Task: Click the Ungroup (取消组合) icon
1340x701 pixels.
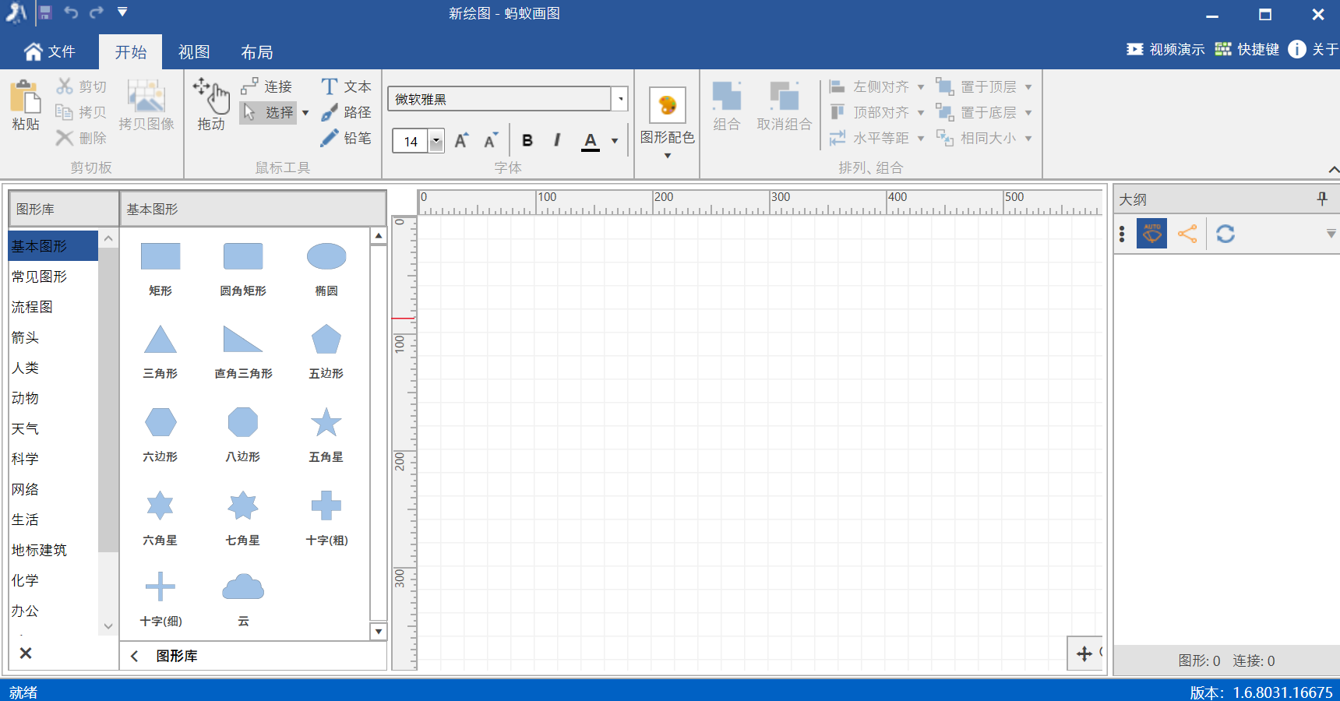Action: click(x=785, y=97)
